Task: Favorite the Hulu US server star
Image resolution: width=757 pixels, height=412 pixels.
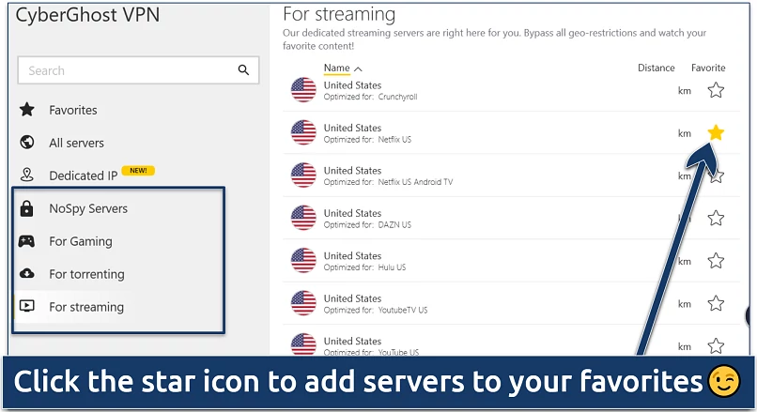Action: (716, 261)
